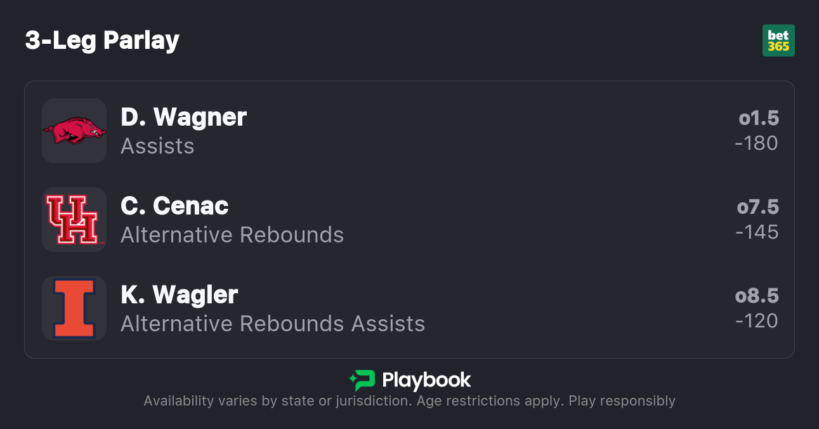Open the C. Cenac player name

click(x=174, y=206)
